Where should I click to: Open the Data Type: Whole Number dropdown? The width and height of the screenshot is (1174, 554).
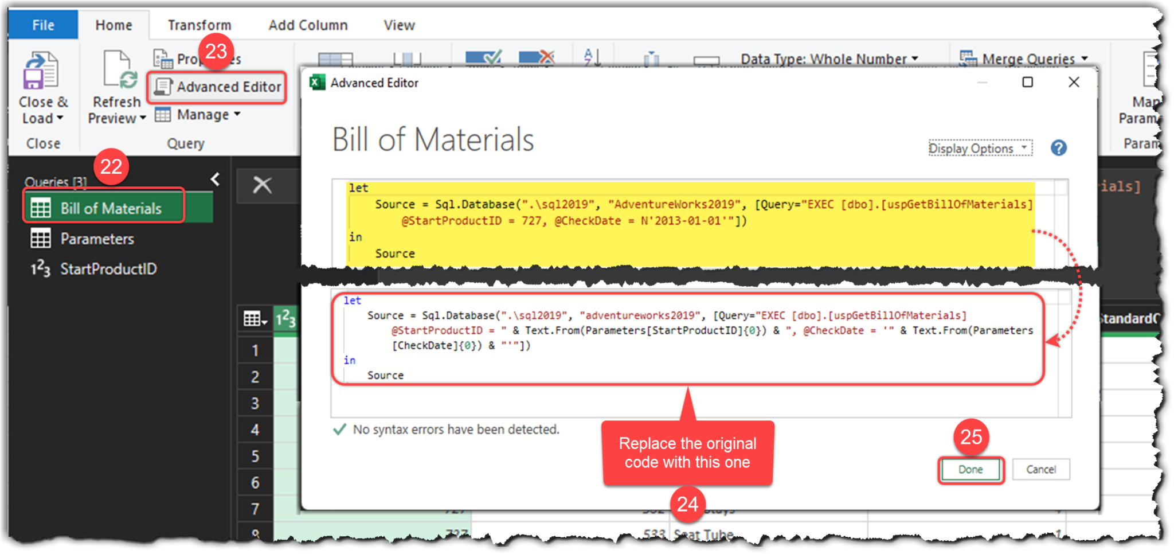click(x=829, y=59)
